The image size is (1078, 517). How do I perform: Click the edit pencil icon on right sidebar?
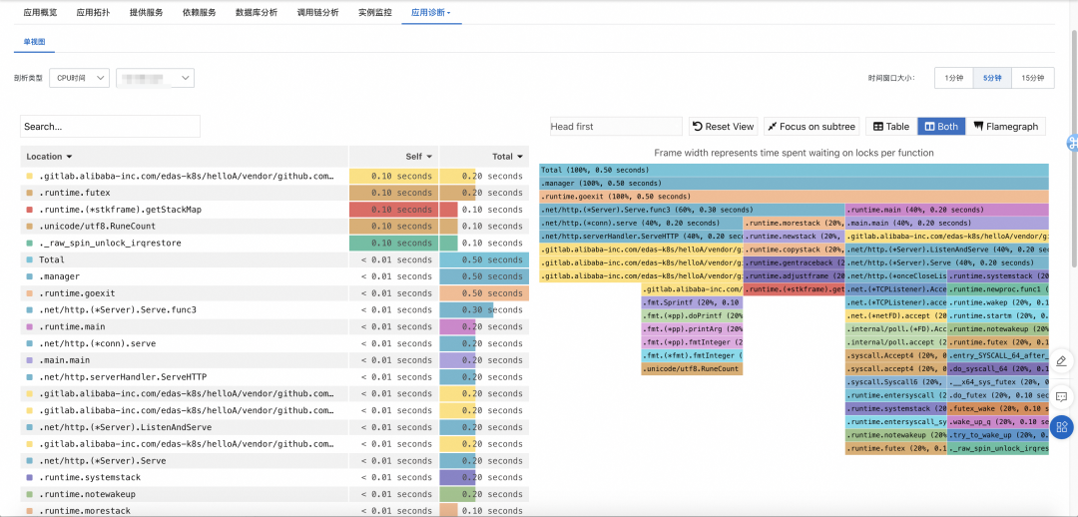pos(1061,361)
